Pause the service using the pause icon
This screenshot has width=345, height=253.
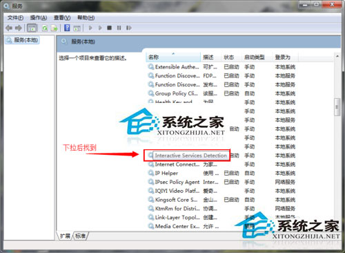click(x=119, y=28)
